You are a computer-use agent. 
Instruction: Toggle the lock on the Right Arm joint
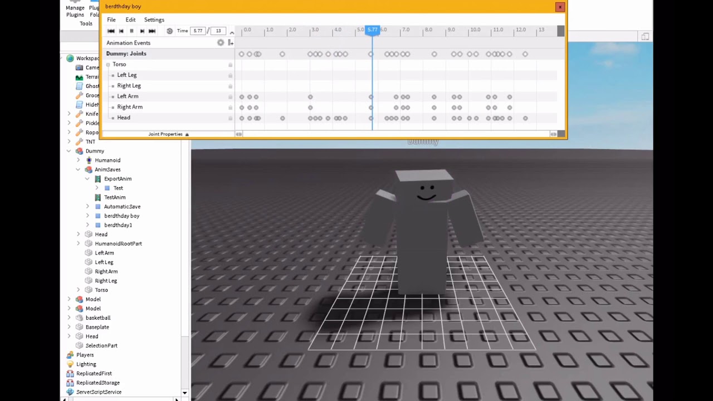230,107
